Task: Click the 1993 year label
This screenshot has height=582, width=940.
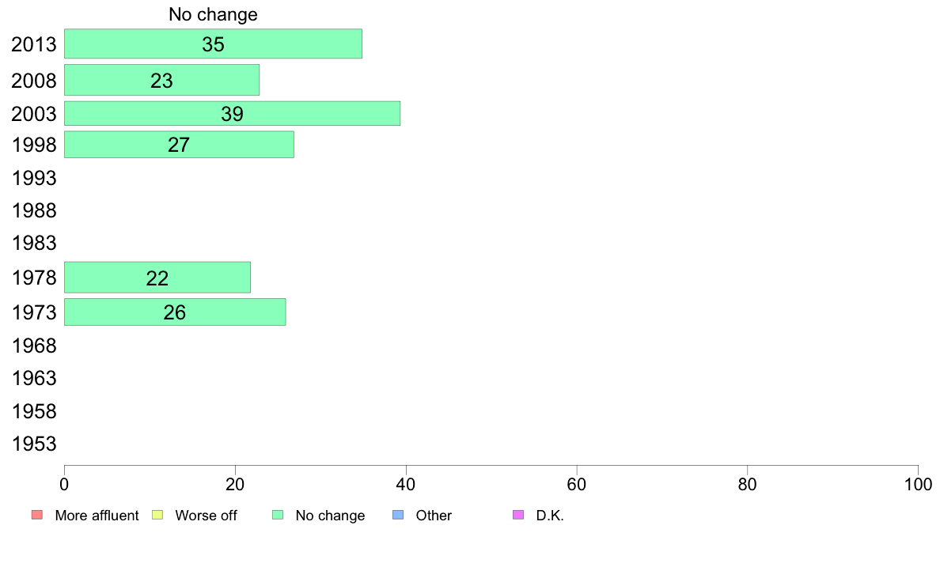Action: pyautogui.click(x=34, y=178)
